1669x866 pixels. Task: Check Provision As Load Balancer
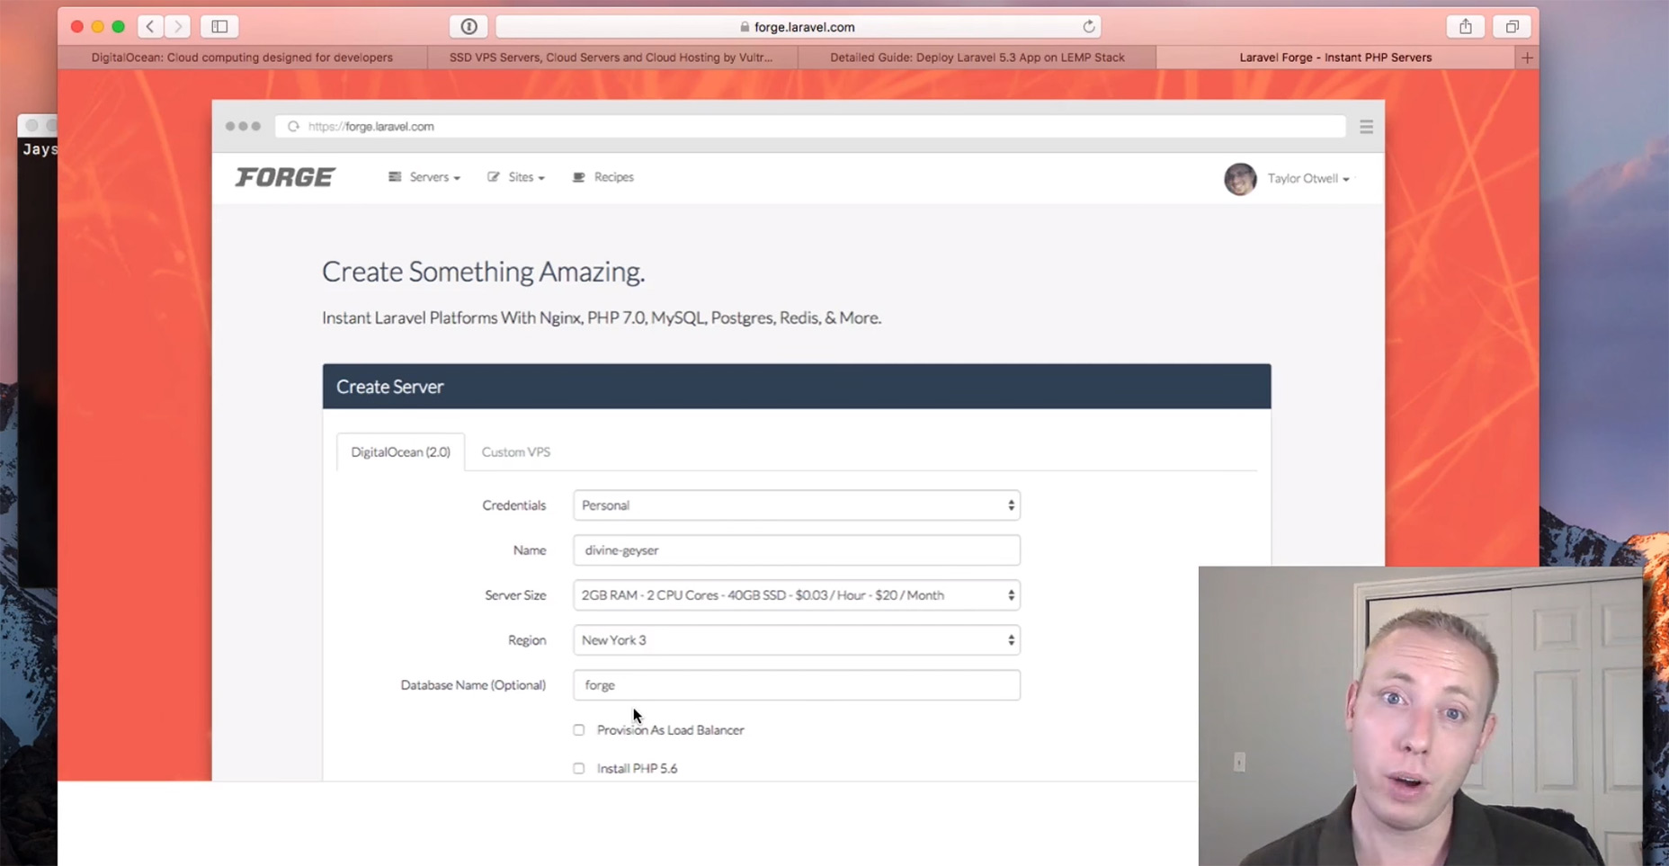[579, 730]
